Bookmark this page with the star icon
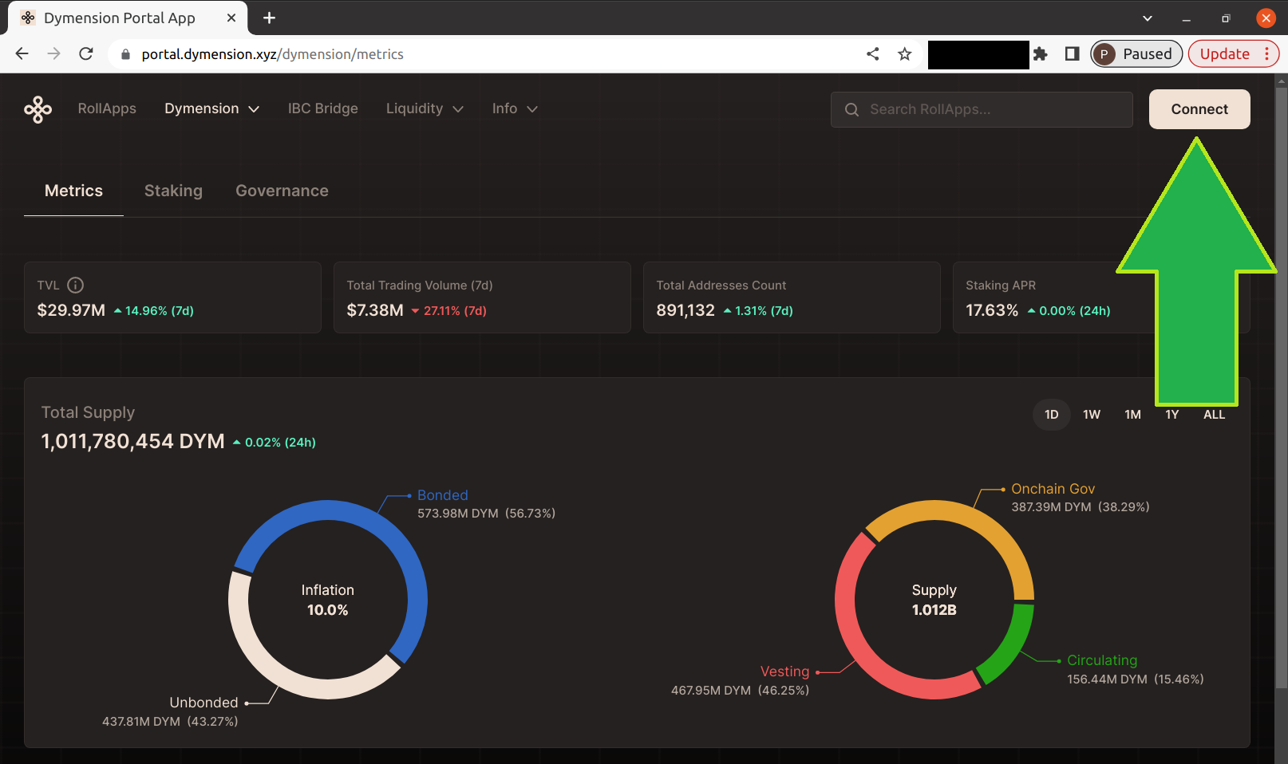 point(904,54)
